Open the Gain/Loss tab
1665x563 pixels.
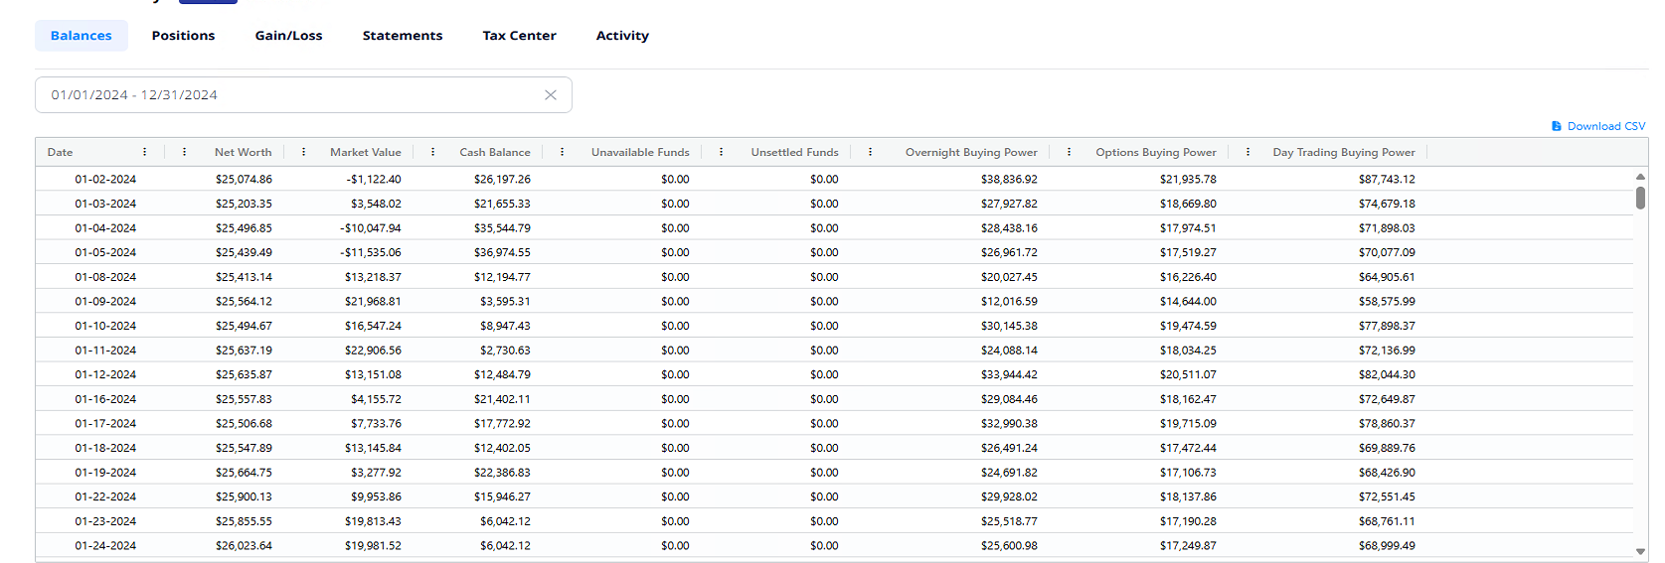(288, 36)
